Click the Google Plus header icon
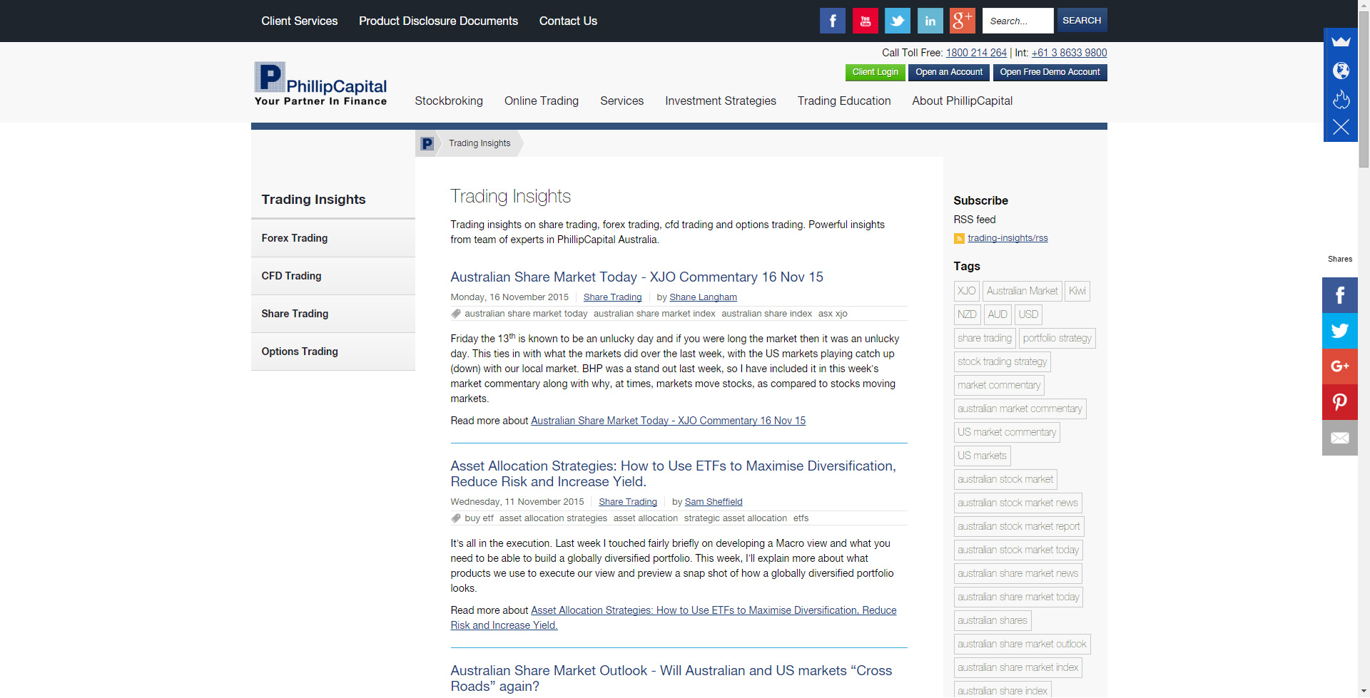Screen dimensions: 1370x698 click(962, 21)
